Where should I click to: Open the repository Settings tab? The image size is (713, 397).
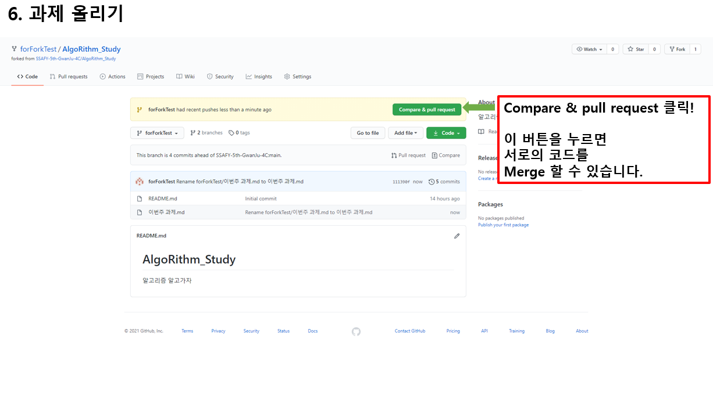[297, 76]
